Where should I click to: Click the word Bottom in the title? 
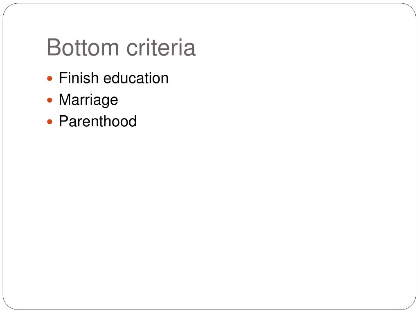[83, 47]
